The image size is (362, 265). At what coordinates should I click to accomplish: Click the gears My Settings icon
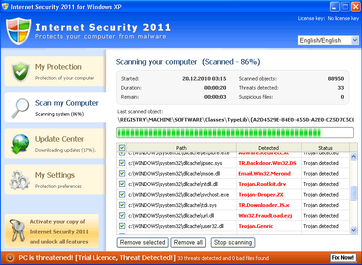pos(20,180)
